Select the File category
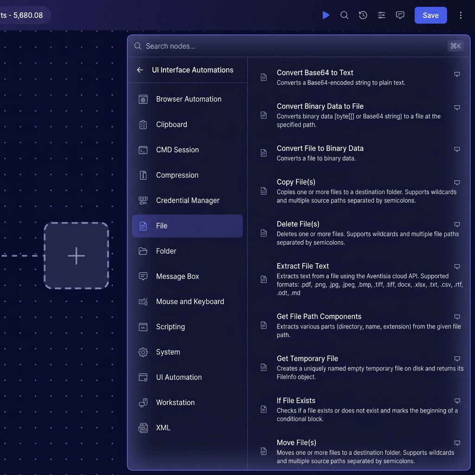 pyautogui.click(x=187, y=226)
